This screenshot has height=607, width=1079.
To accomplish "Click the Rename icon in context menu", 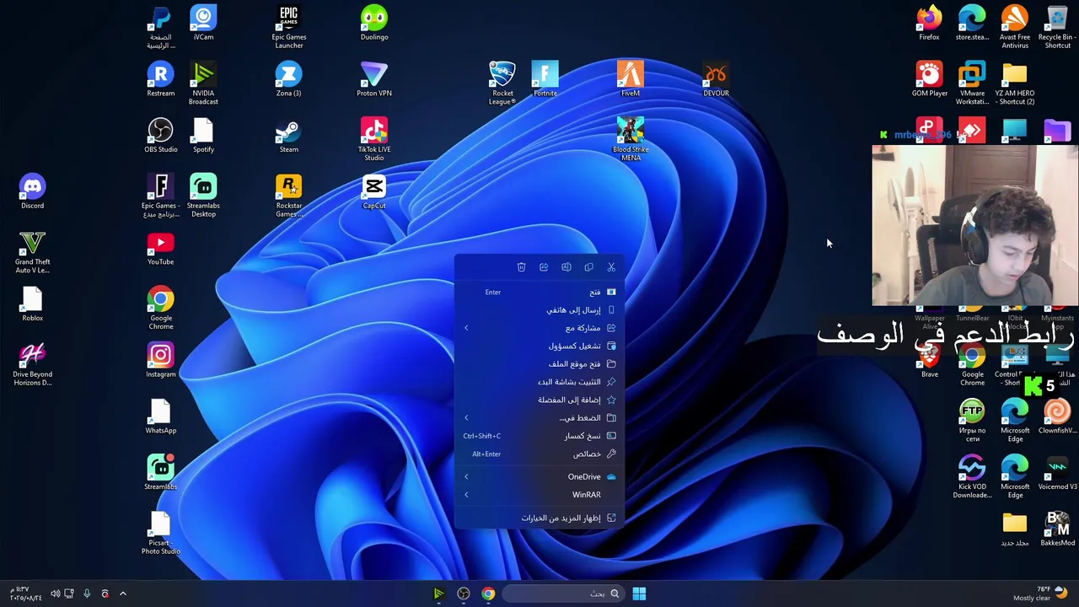I will 566,267.
